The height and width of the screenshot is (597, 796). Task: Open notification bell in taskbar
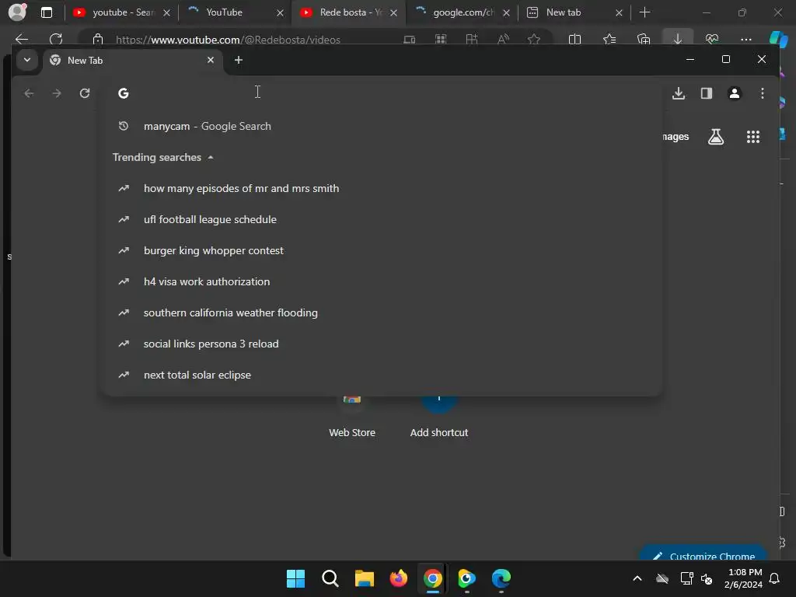774,578
